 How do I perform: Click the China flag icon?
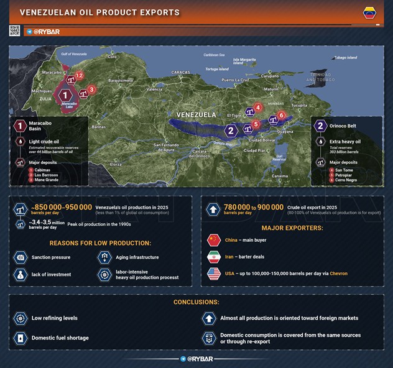(214, 241)
